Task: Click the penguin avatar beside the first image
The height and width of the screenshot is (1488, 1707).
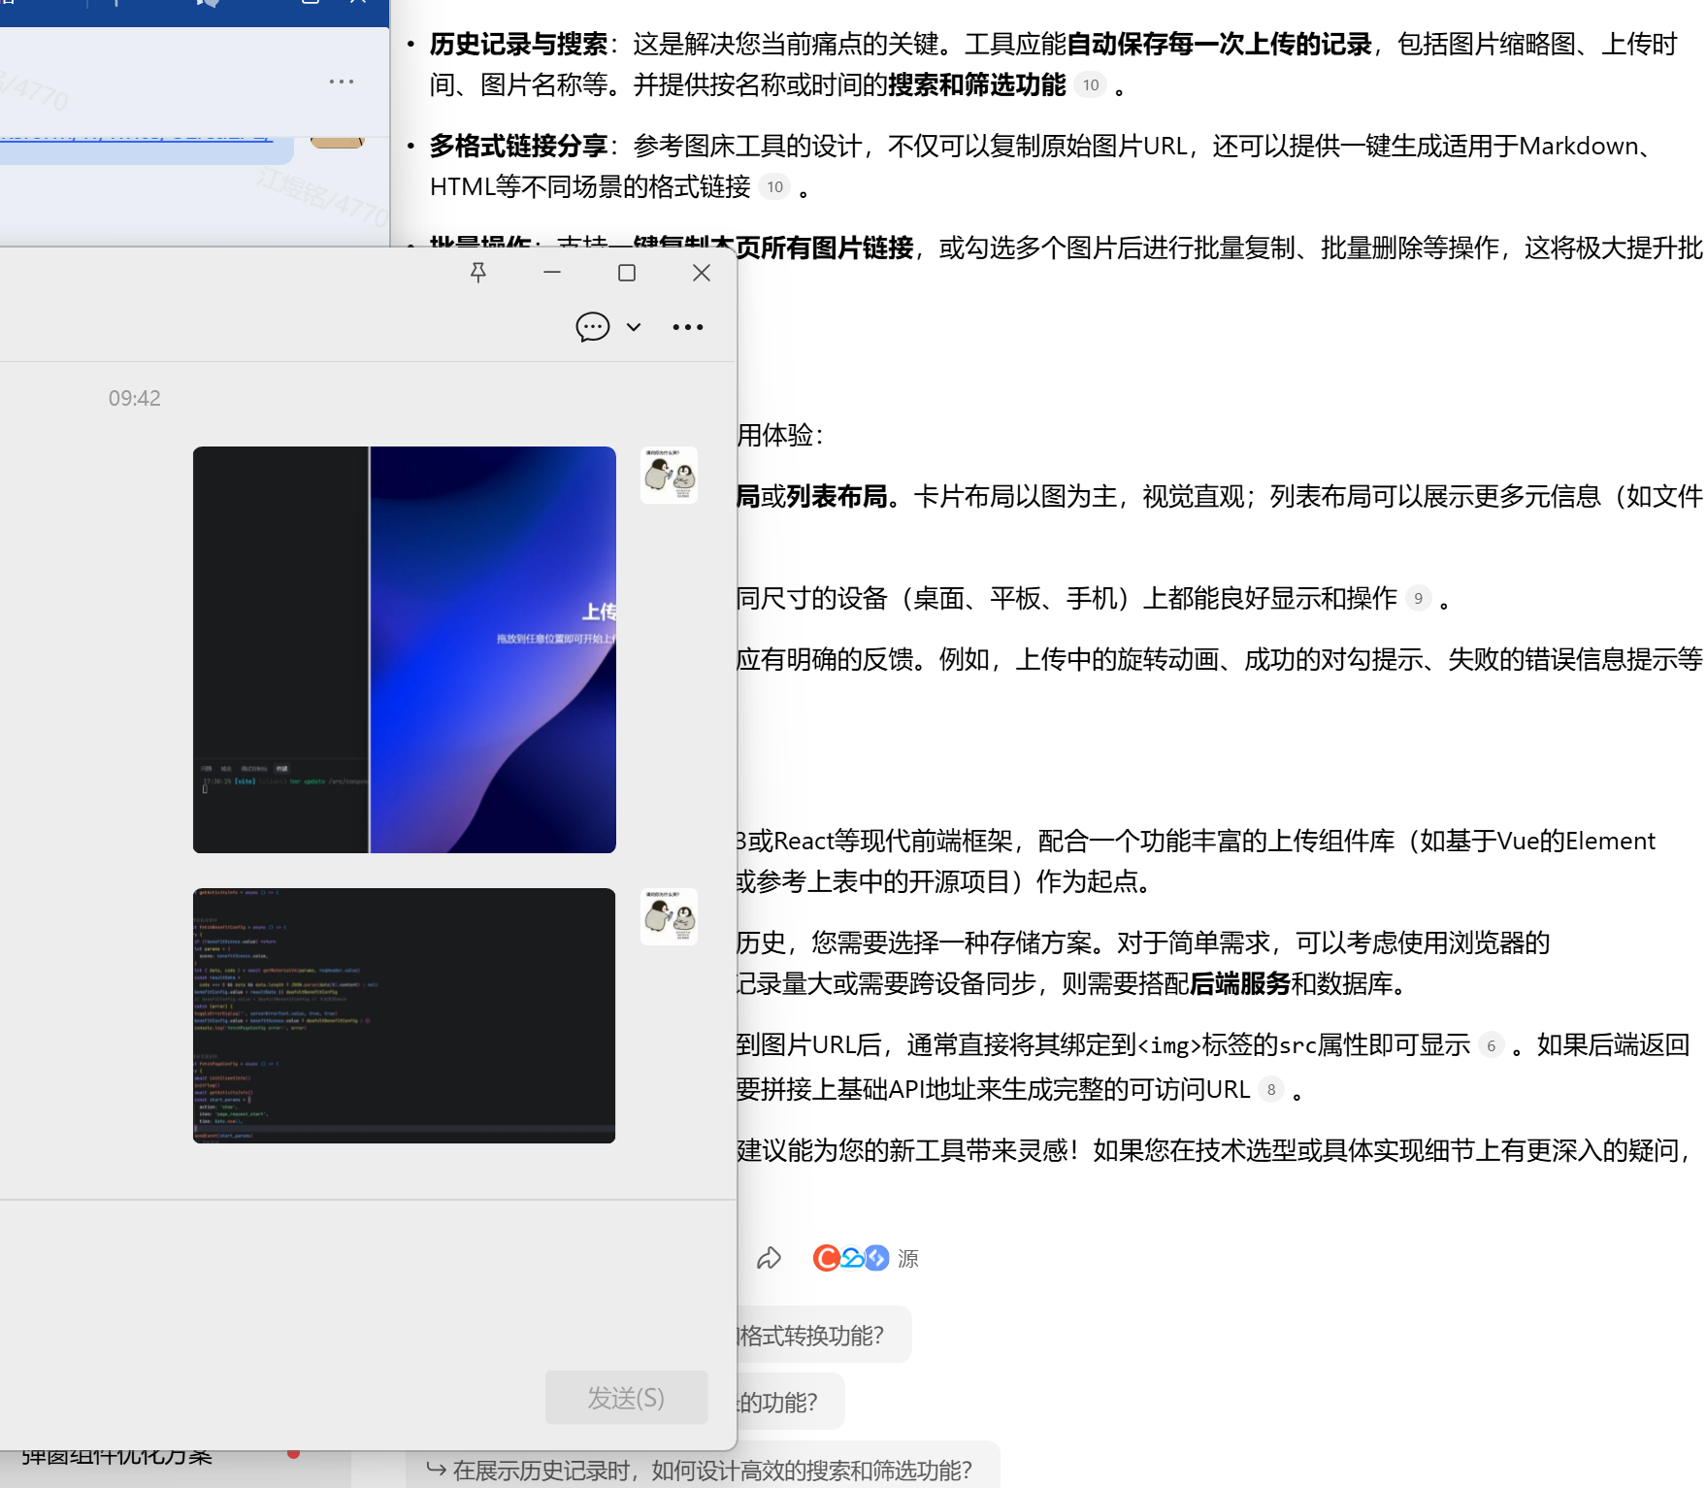Action: (669, 475)
